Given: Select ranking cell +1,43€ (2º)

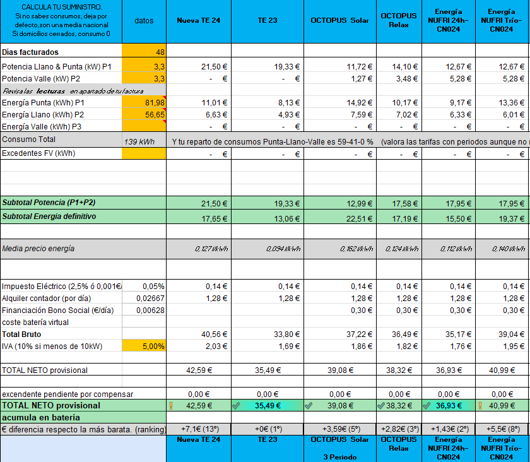Looking at the screenshot, I should pos(449,429).
